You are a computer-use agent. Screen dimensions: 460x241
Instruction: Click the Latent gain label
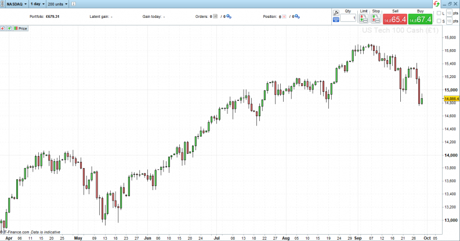(x=99, y=17)
